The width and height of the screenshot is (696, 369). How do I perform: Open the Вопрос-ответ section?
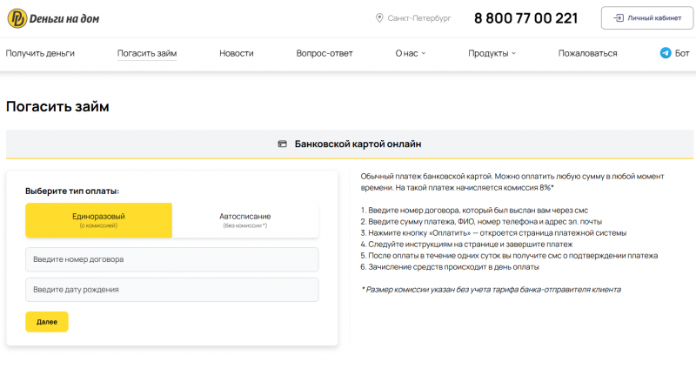click(x=325, y=53)
